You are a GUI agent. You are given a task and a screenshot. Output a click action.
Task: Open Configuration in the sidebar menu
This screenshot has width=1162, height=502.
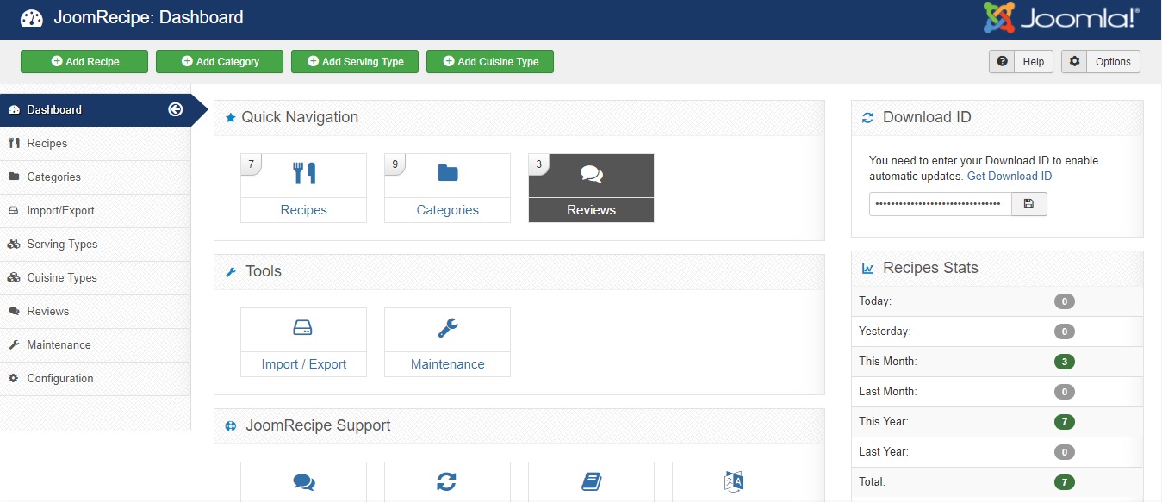coord(95,378)
